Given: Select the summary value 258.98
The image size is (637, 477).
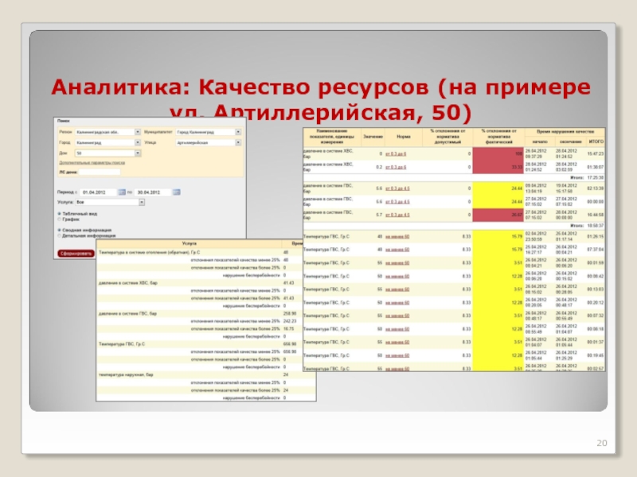Looking at the screenshot, I should (290, 313).
